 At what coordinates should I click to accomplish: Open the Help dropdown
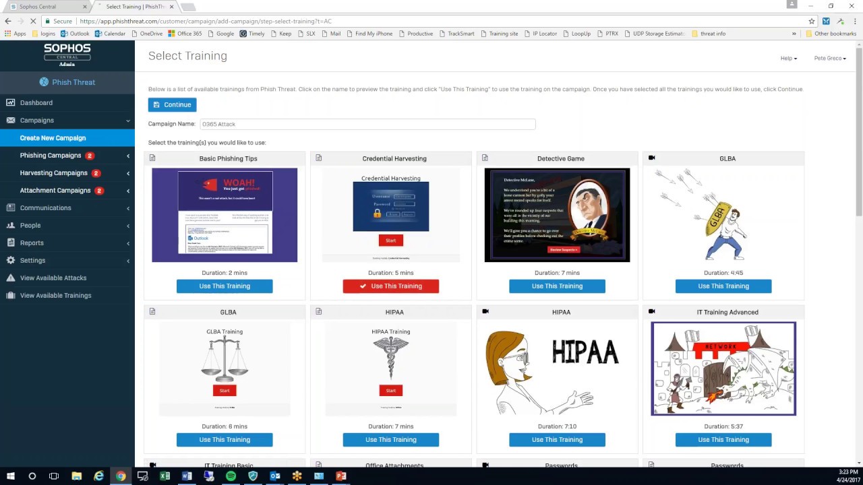point(788,58)
